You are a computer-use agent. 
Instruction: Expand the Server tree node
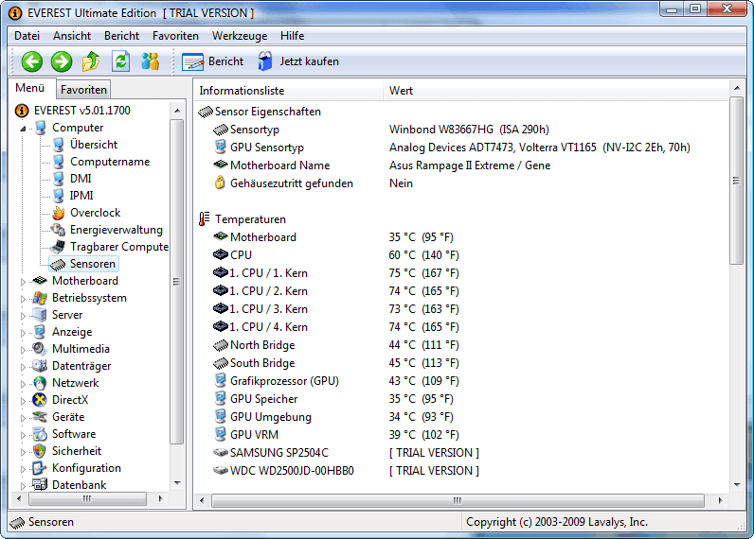click(x=23, y=316)
